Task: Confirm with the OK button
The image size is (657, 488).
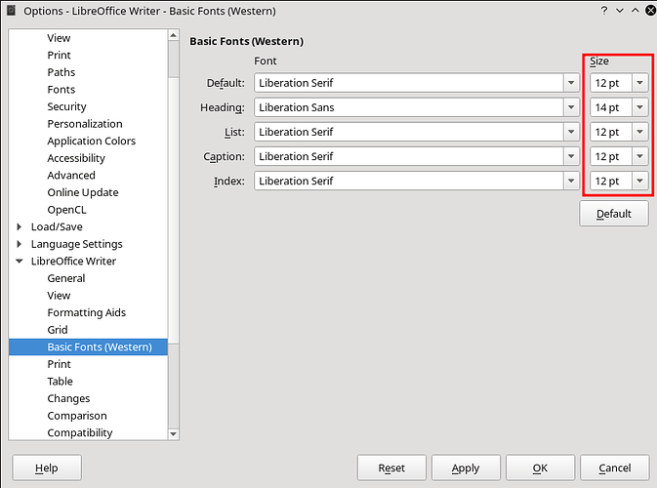Action: [x=540, y=468]
